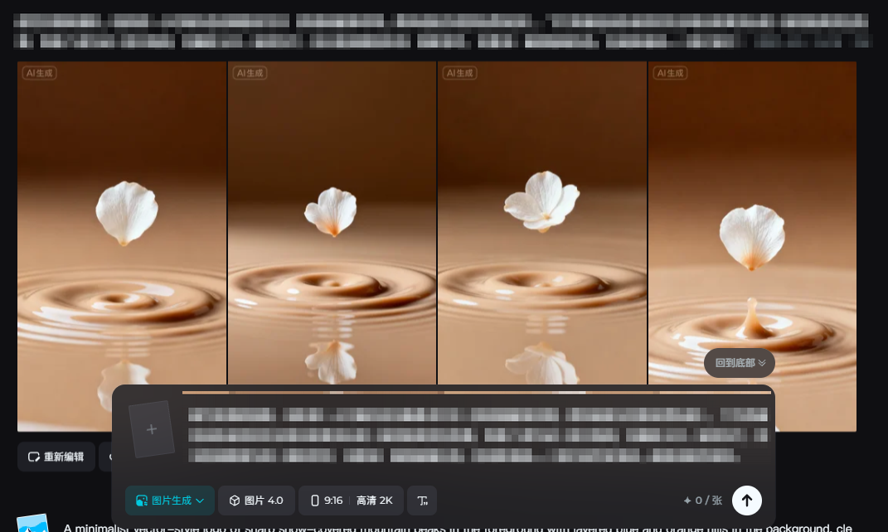Add a reference image with plus tile
The height and width of the screenshot is (532, 888).
151,429
